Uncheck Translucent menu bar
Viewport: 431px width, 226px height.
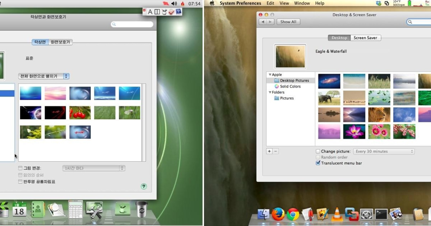318,163
